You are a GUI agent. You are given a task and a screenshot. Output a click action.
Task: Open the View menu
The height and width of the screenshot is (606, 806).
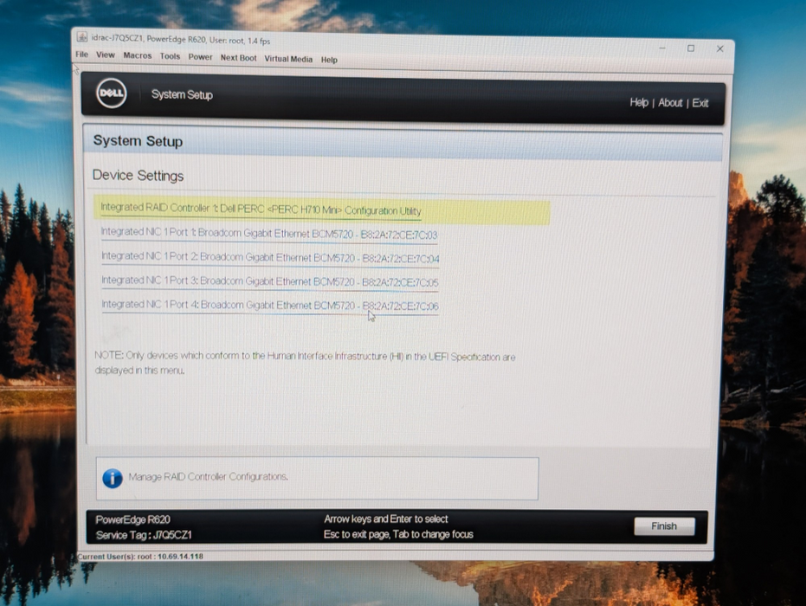click(106, 55)
